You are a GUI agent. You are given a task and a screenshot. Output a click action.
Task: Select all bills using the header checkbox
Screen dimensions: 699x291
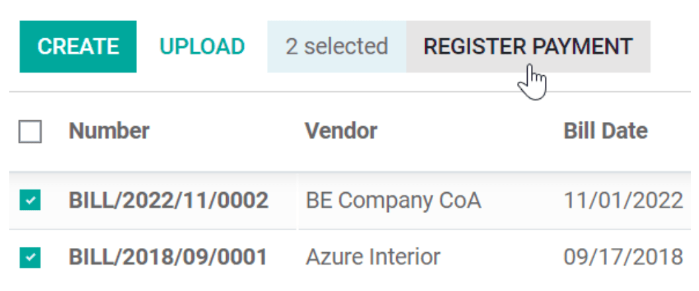click(x=30, y=132)
